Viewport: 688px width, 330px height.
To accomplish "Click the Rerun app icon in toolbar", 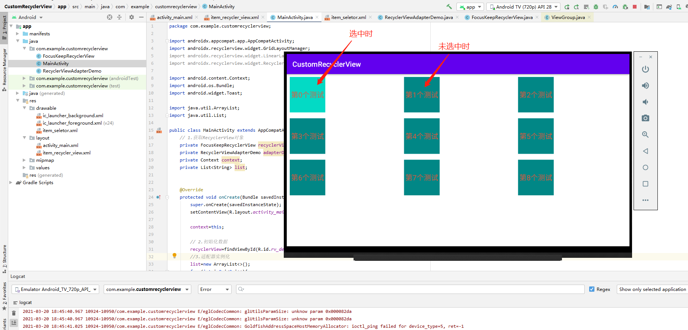I will click(567, 7).
